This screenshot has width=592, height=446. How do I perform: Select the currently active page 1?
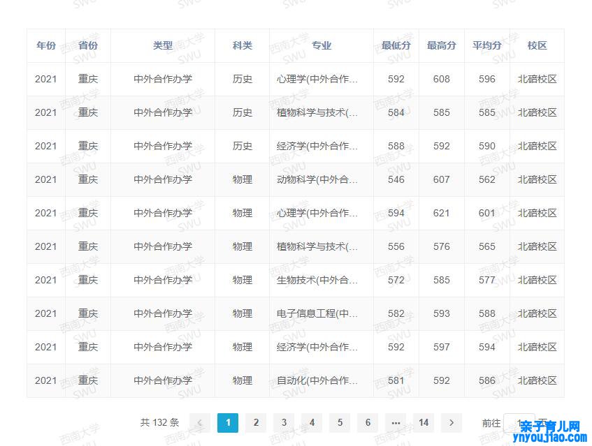(228, 422)
